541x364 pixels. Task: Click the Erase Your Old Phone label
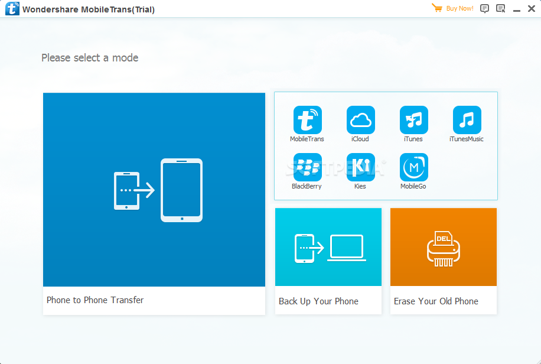coord(436,301)
